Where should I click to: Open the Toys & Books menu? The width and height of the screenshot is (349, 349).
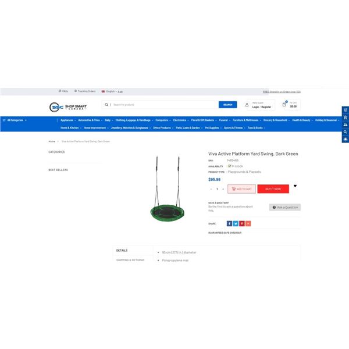click(257, 128)
